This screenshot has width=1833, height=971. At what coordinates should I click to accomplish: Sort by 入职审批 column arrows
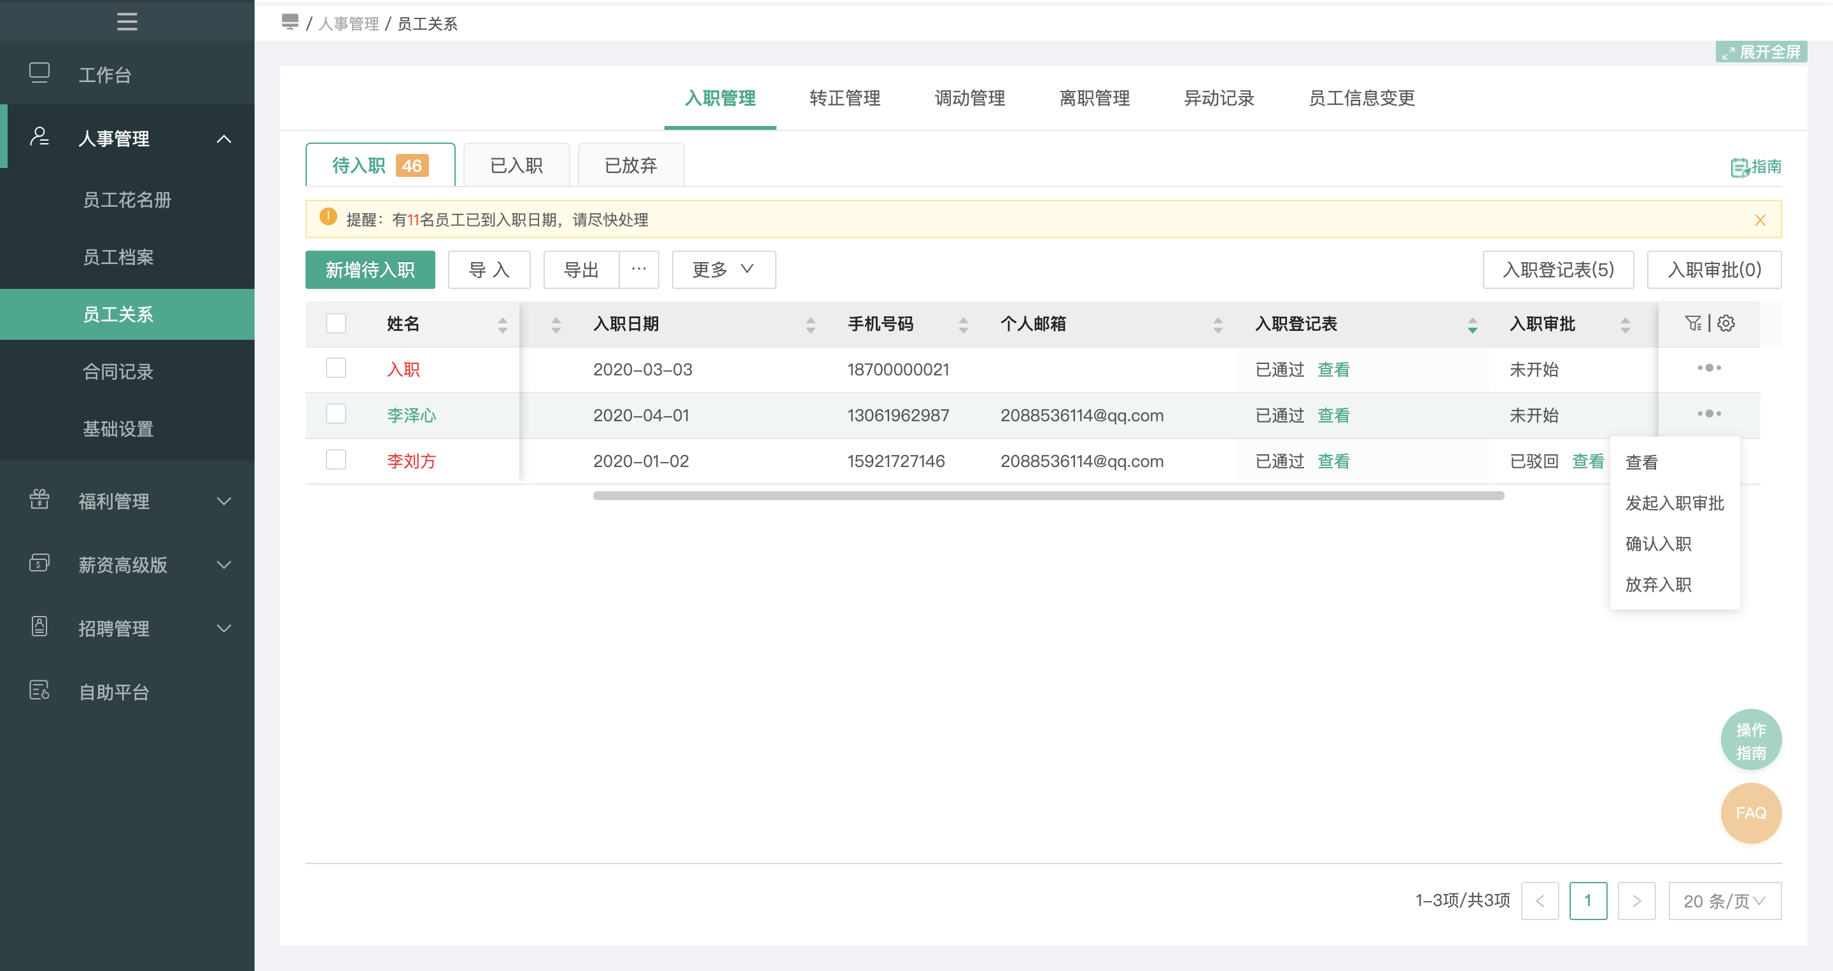point(1626,325)
